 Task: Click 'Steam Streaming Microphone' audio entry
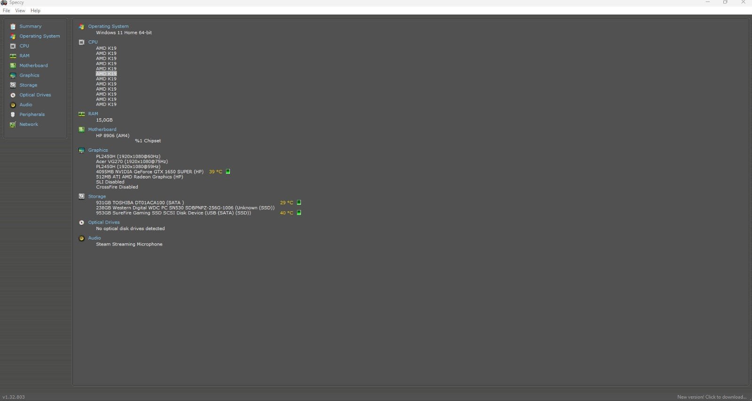click(129, 244)
